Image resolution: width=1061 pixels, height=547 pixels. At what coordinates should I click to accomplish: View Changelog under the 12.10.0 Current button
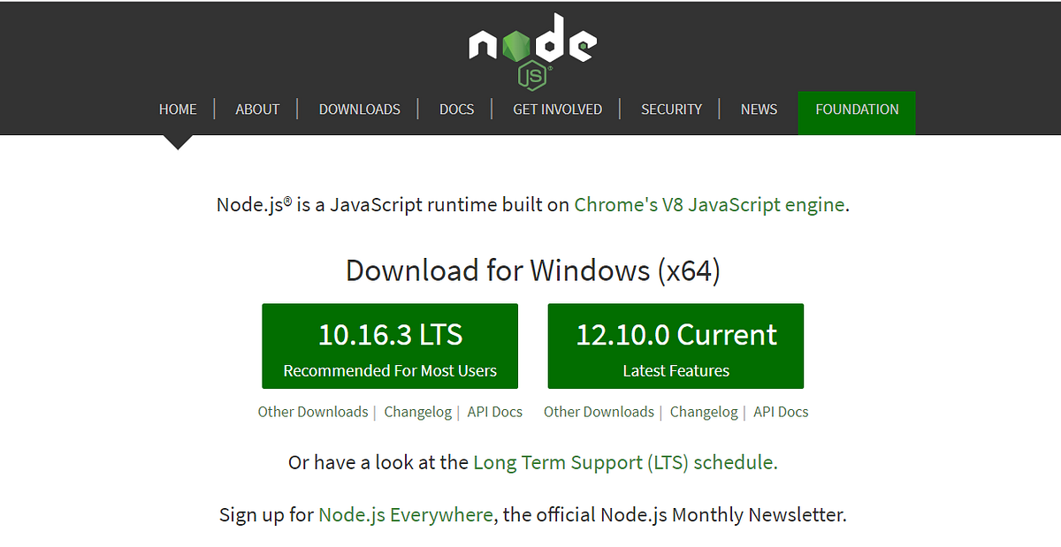point(704,412)
